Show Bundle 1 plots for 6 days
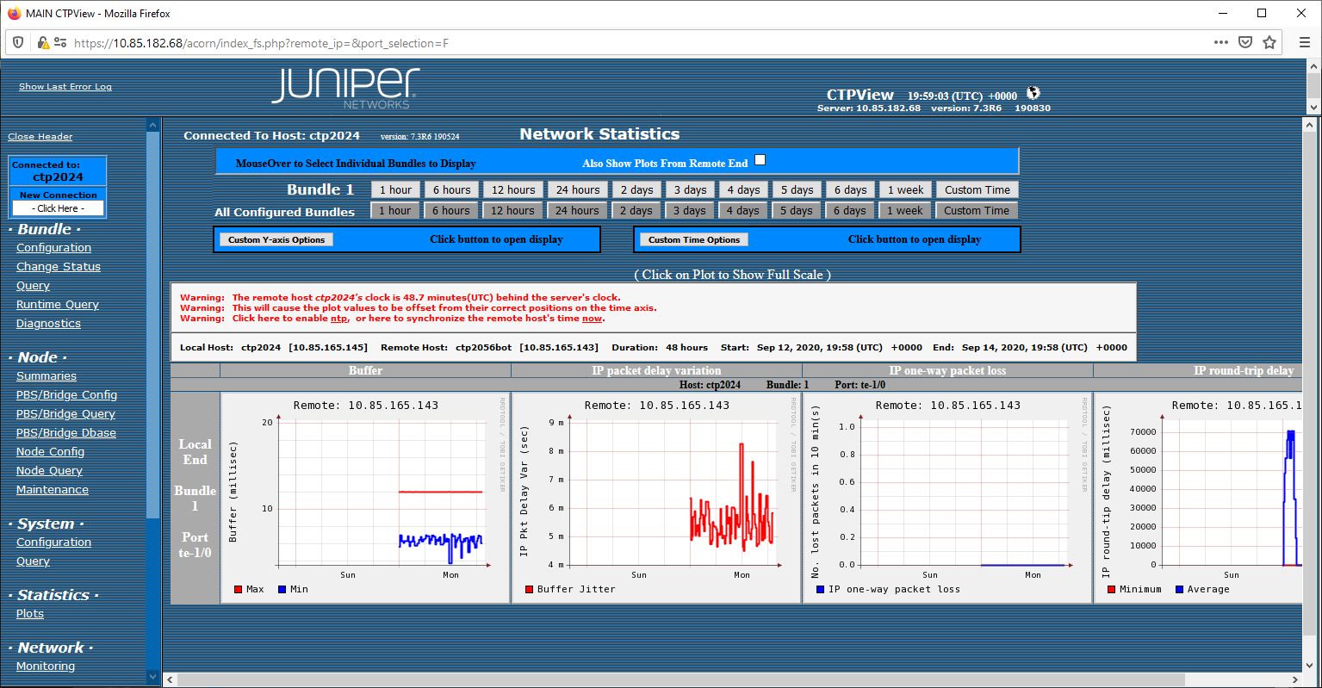Image resolution: width=1322 pixels, height=688 pixels. (x=850, y=190)
